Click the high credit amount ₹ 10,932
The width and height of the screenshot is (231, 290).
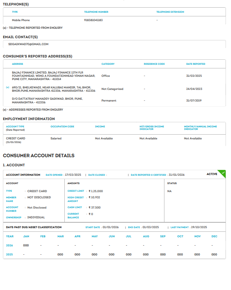[x=94, y=197]
